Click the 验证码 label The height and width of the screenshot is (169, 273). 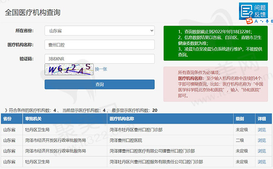click(x=26, y=59)
